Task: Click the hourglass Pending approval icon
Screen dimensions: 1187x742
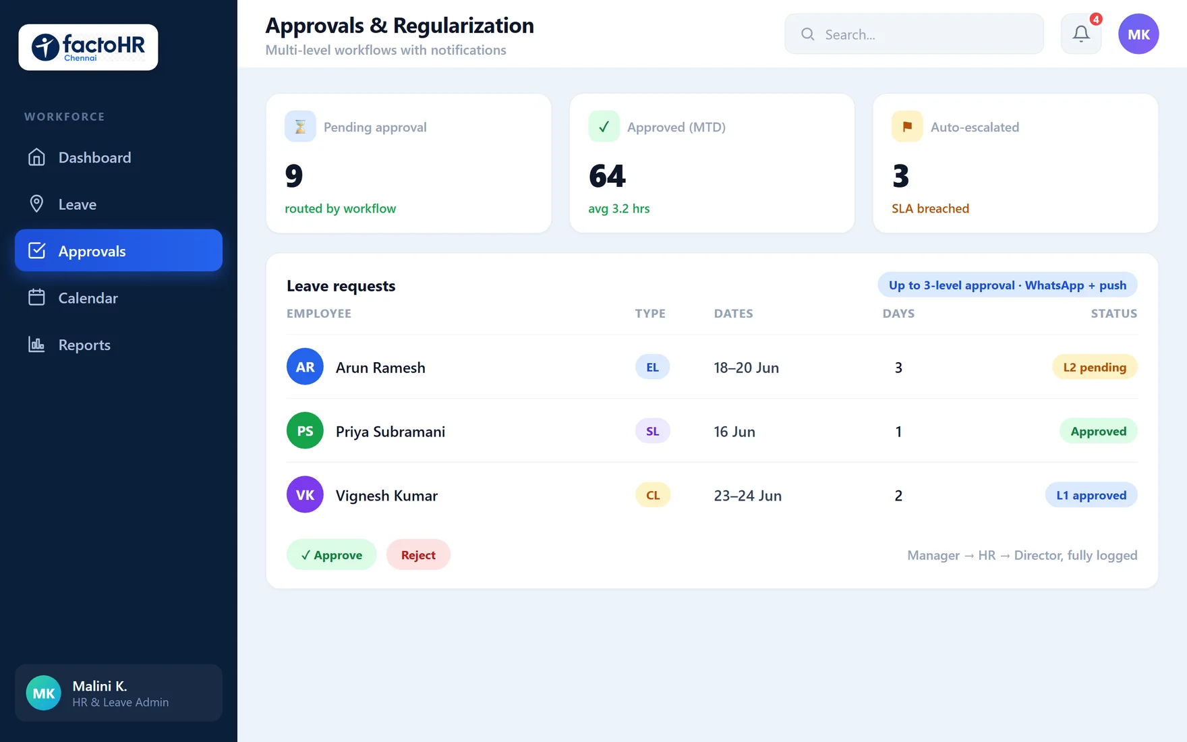Action: click(300, 126)
